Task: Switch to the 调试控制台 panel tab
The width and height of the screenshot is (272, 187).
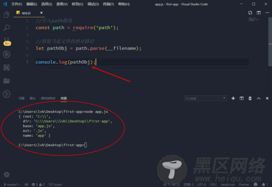Action: click(x=48, y=98)
